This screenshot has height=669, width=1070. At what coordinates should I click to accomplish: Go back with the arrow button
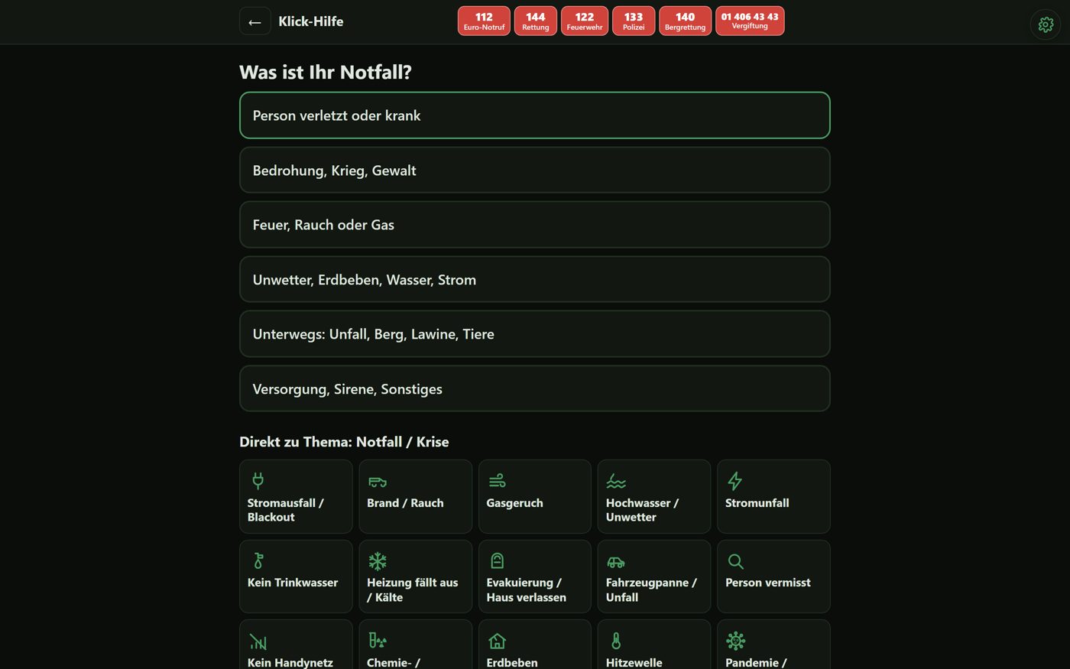(x=255, y=21)
